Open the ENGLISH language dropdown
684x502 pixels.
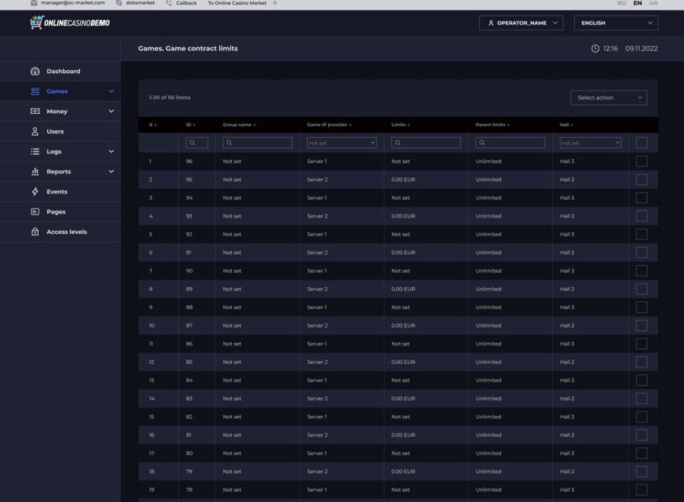point(616,23)
